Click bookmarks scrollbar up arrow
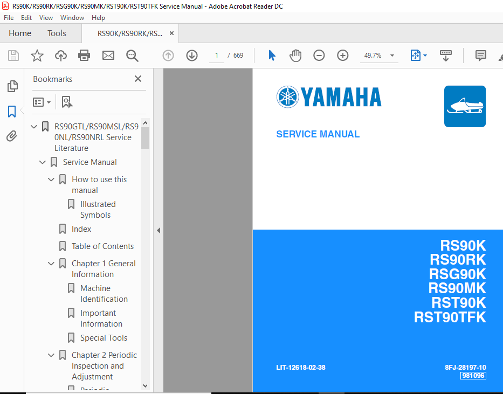The width and height of the screenshot is (503, 394). pyautogui.click(x=146, y=123)
